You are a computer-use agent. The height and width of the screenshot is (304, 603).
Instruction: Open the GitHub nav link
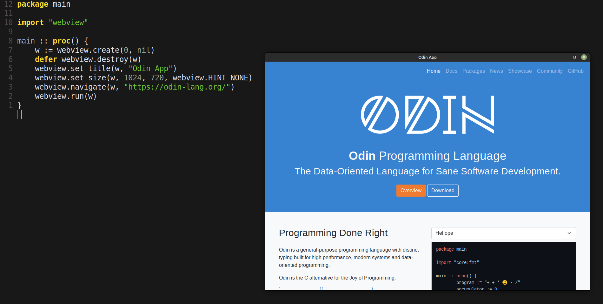coord(575,71)
